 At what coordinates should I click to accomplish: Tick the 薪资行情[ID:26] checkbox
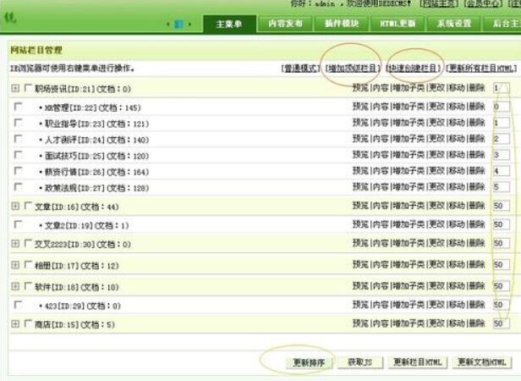coord(18,171)
